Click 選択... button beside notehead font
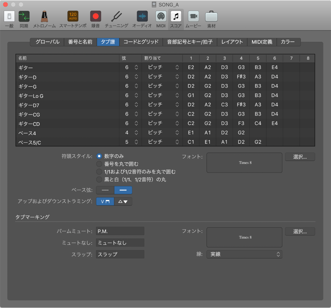This screenshot has width=331, height=308. coord(300,157)
